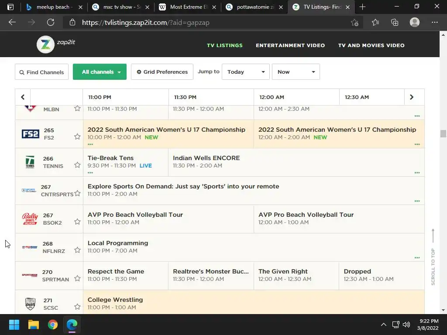Expand more options on FS2 10:00 PM show
This screenshot has height=335, width=447.
click(x=90, y=144)
